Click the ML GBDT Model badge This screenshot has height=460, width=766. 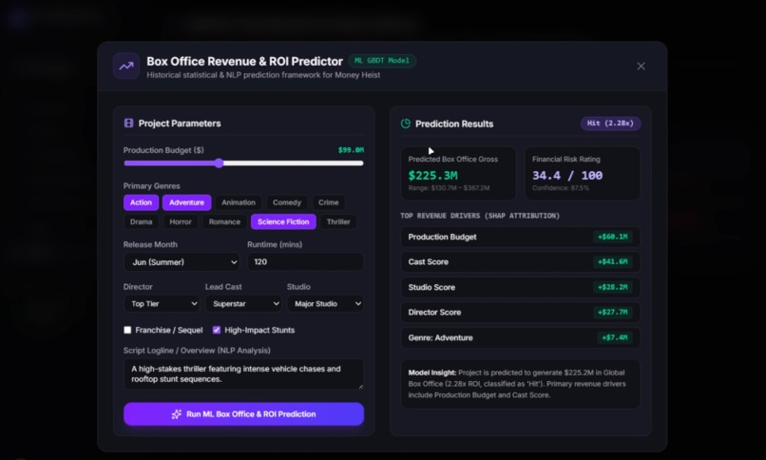point(382,61)
